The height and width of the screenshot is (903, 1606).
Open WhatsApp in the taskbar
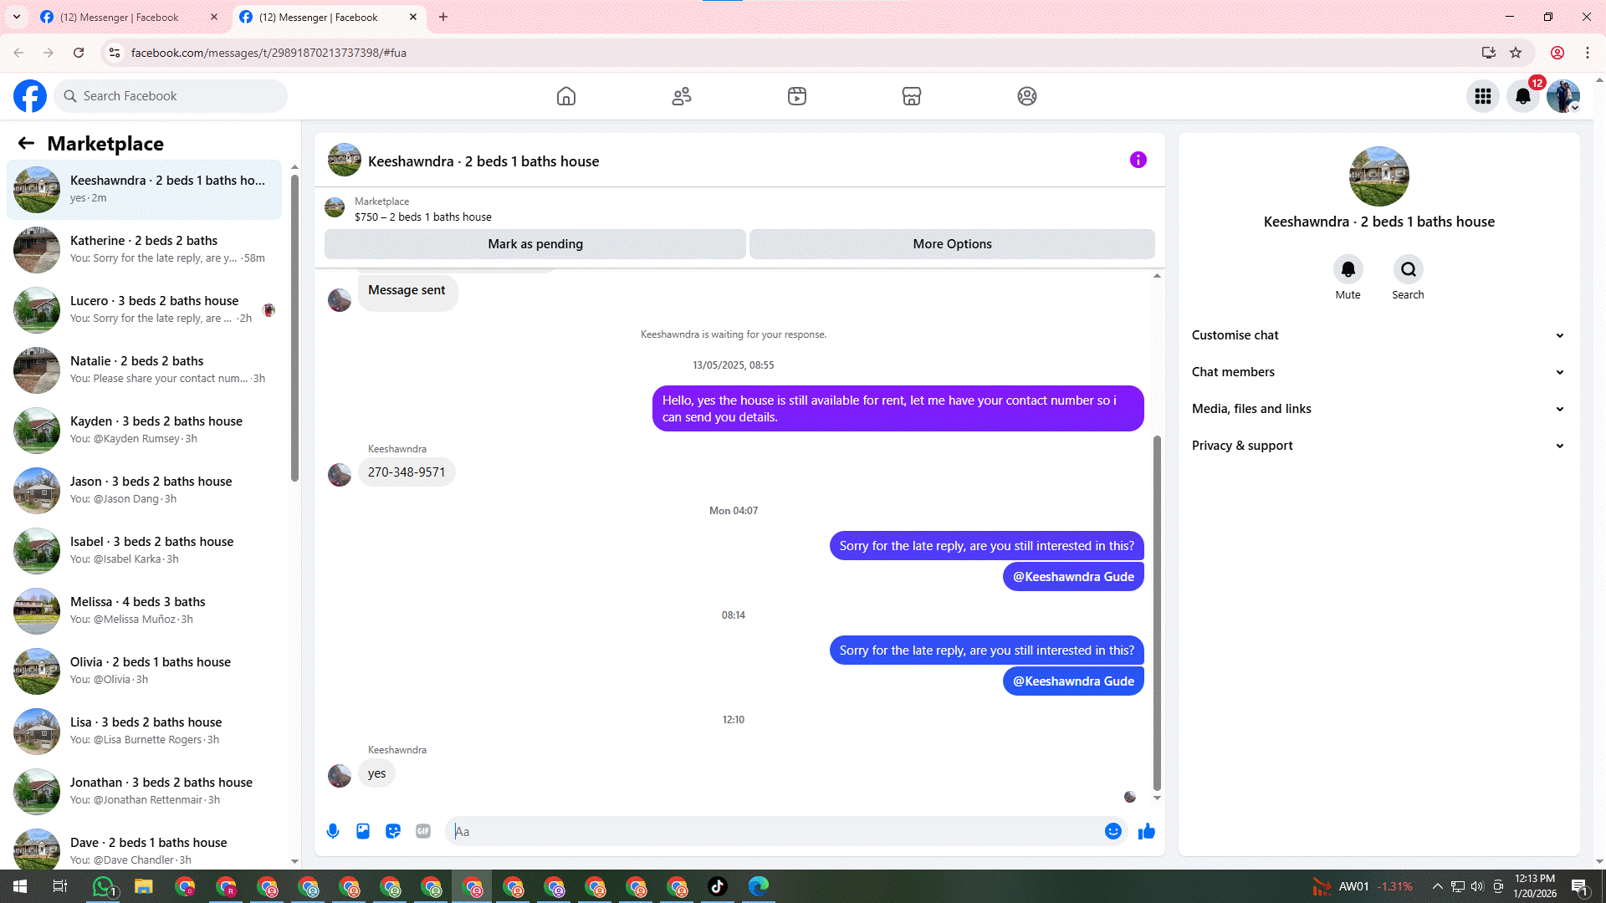click(103, 886)
